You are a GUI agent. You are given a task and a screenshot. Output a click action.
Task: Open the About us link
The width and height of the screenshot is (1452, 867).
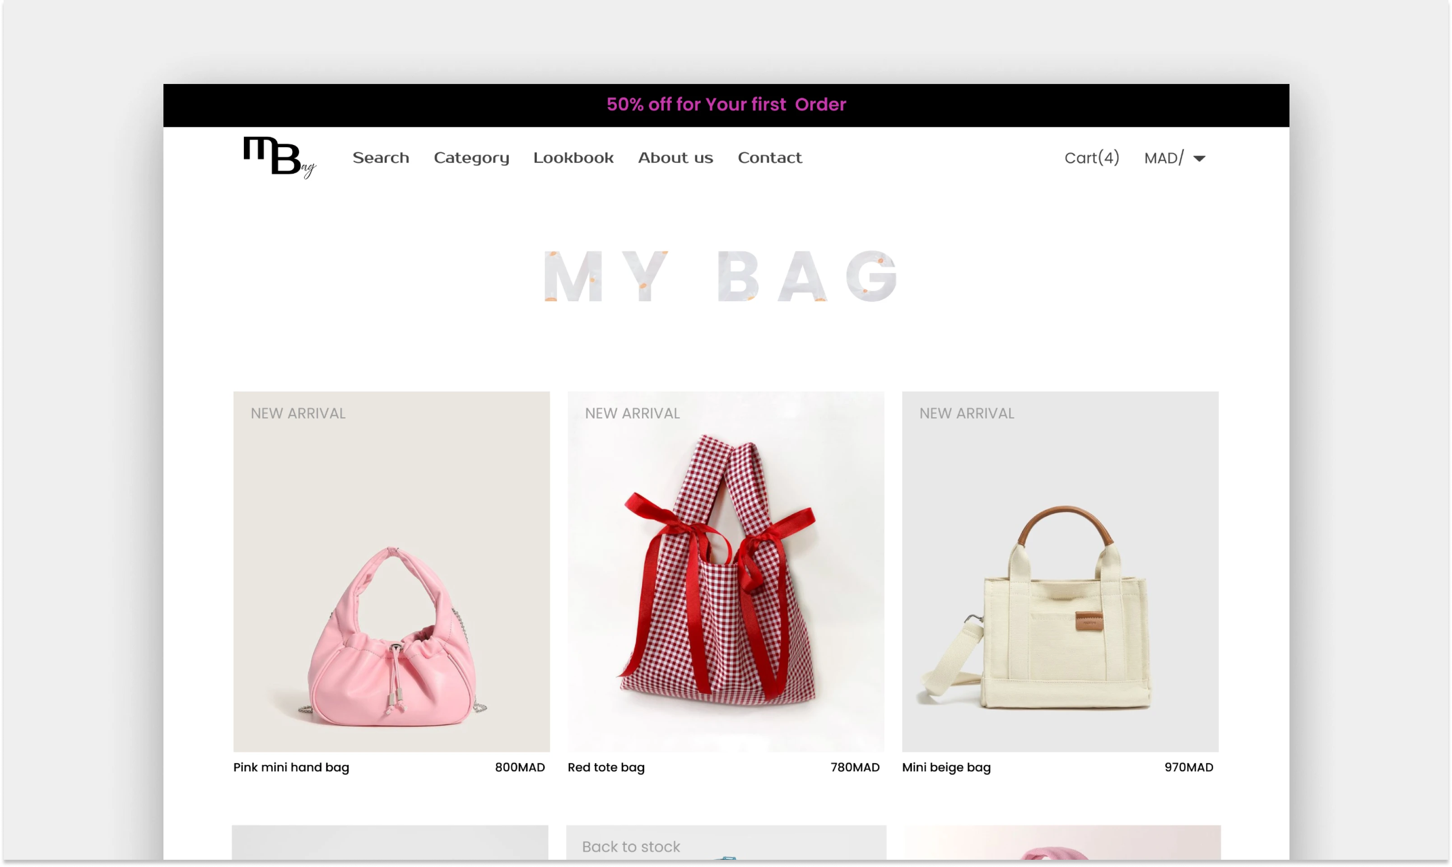point(675,158)
